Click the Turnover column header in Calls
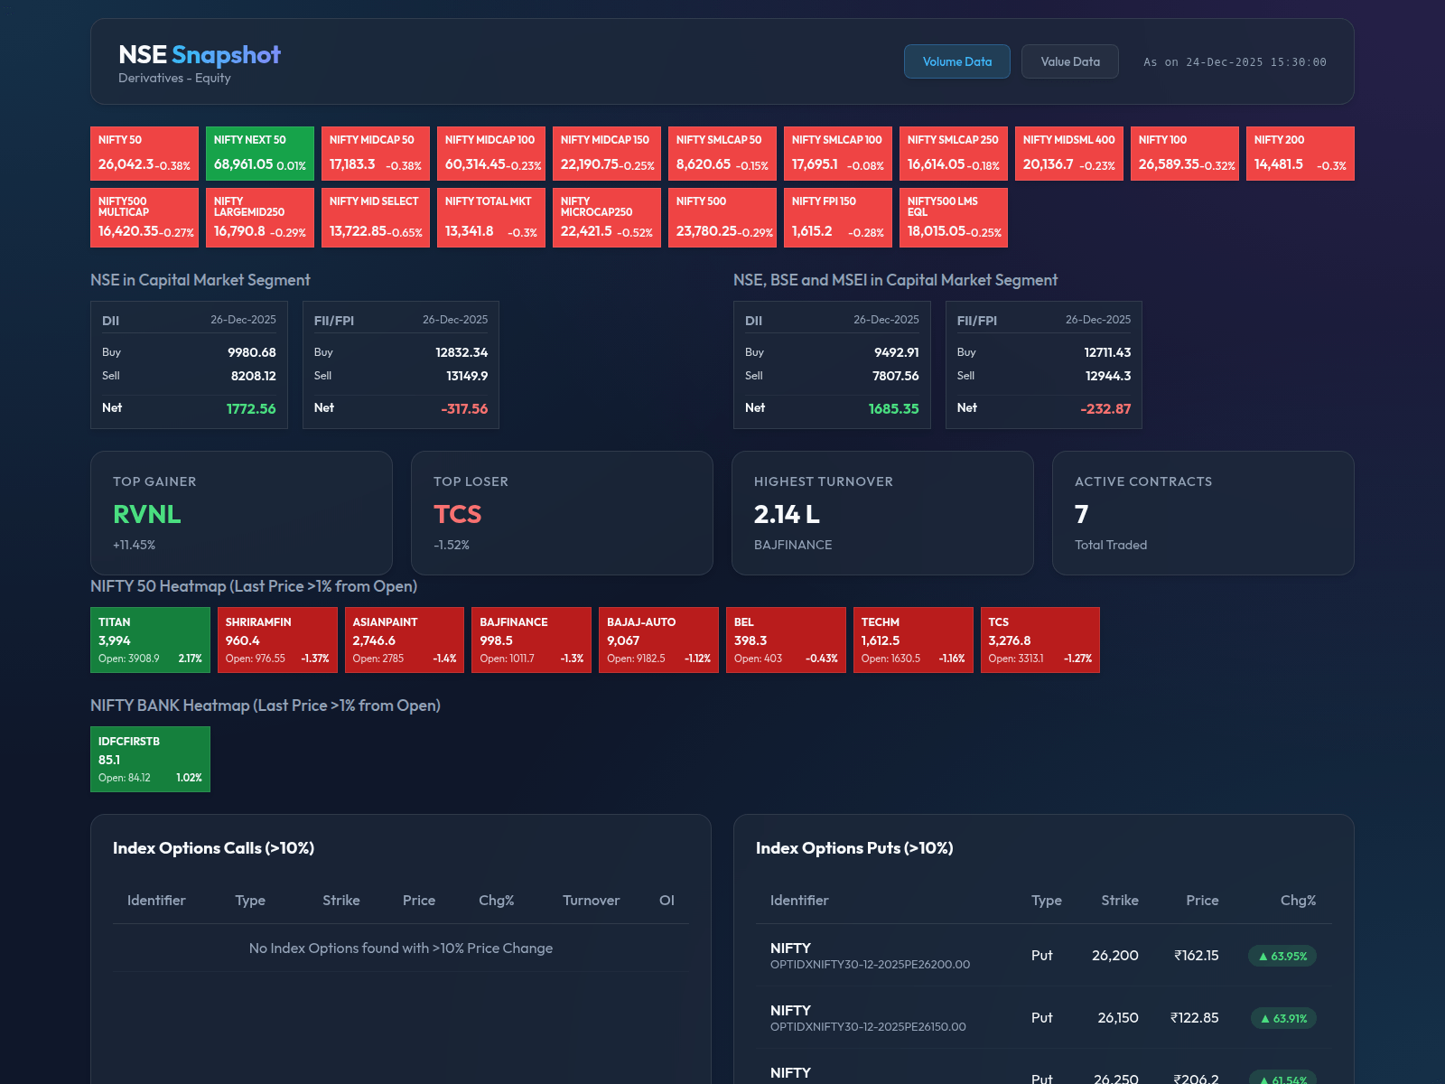 tap(591, 900)
